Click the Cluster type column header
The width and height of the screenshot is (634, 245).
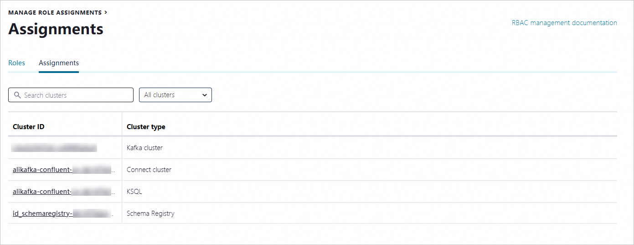click(146, 127)
